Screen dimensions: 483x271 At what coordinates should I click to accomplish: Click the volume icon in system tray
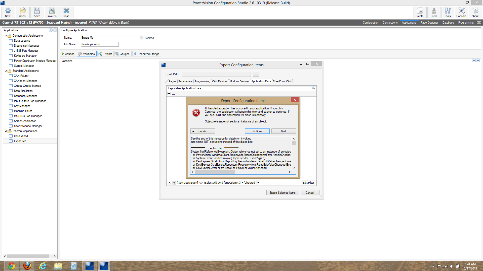[452, 266]
